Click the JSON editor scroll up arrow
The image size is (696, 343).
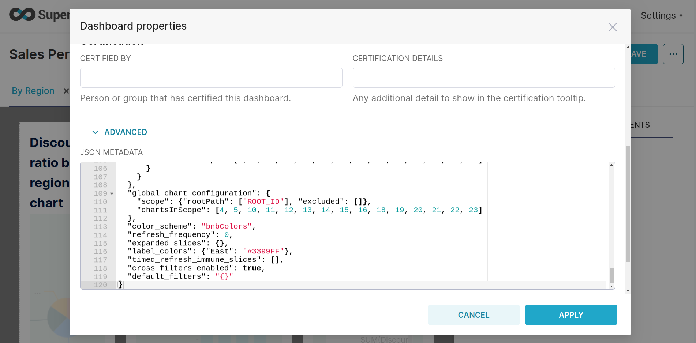tap(611, 165)
